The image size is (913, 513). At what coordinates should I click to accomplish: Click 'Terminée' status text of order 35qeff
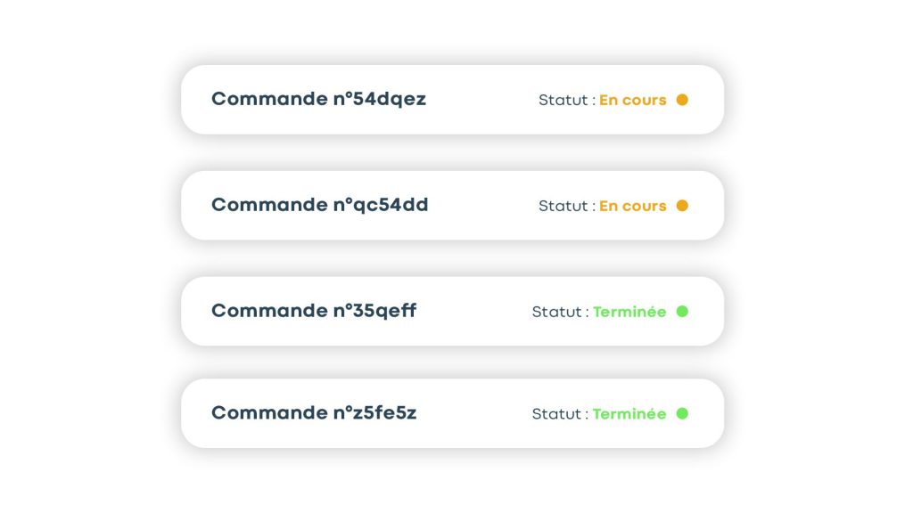click(x=629, y=313)
